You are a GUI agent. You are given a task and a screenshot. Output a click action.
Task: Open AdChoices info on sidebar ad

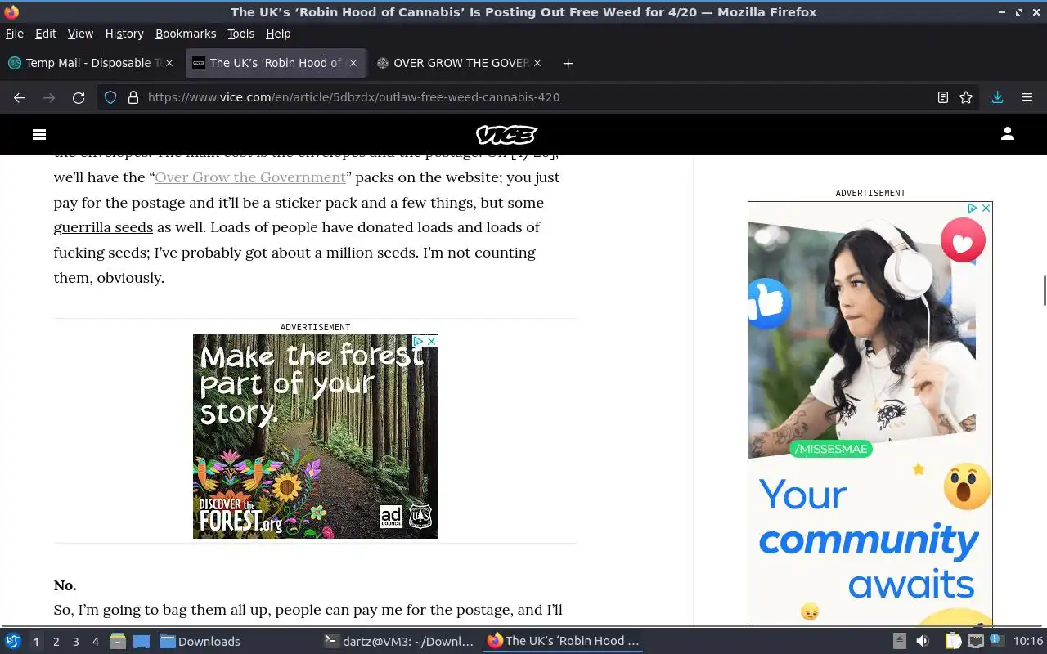coord(973,208)
